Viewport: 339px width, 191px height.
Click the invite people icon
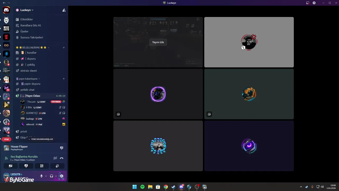pyautogui.click(x=64, y=10)
